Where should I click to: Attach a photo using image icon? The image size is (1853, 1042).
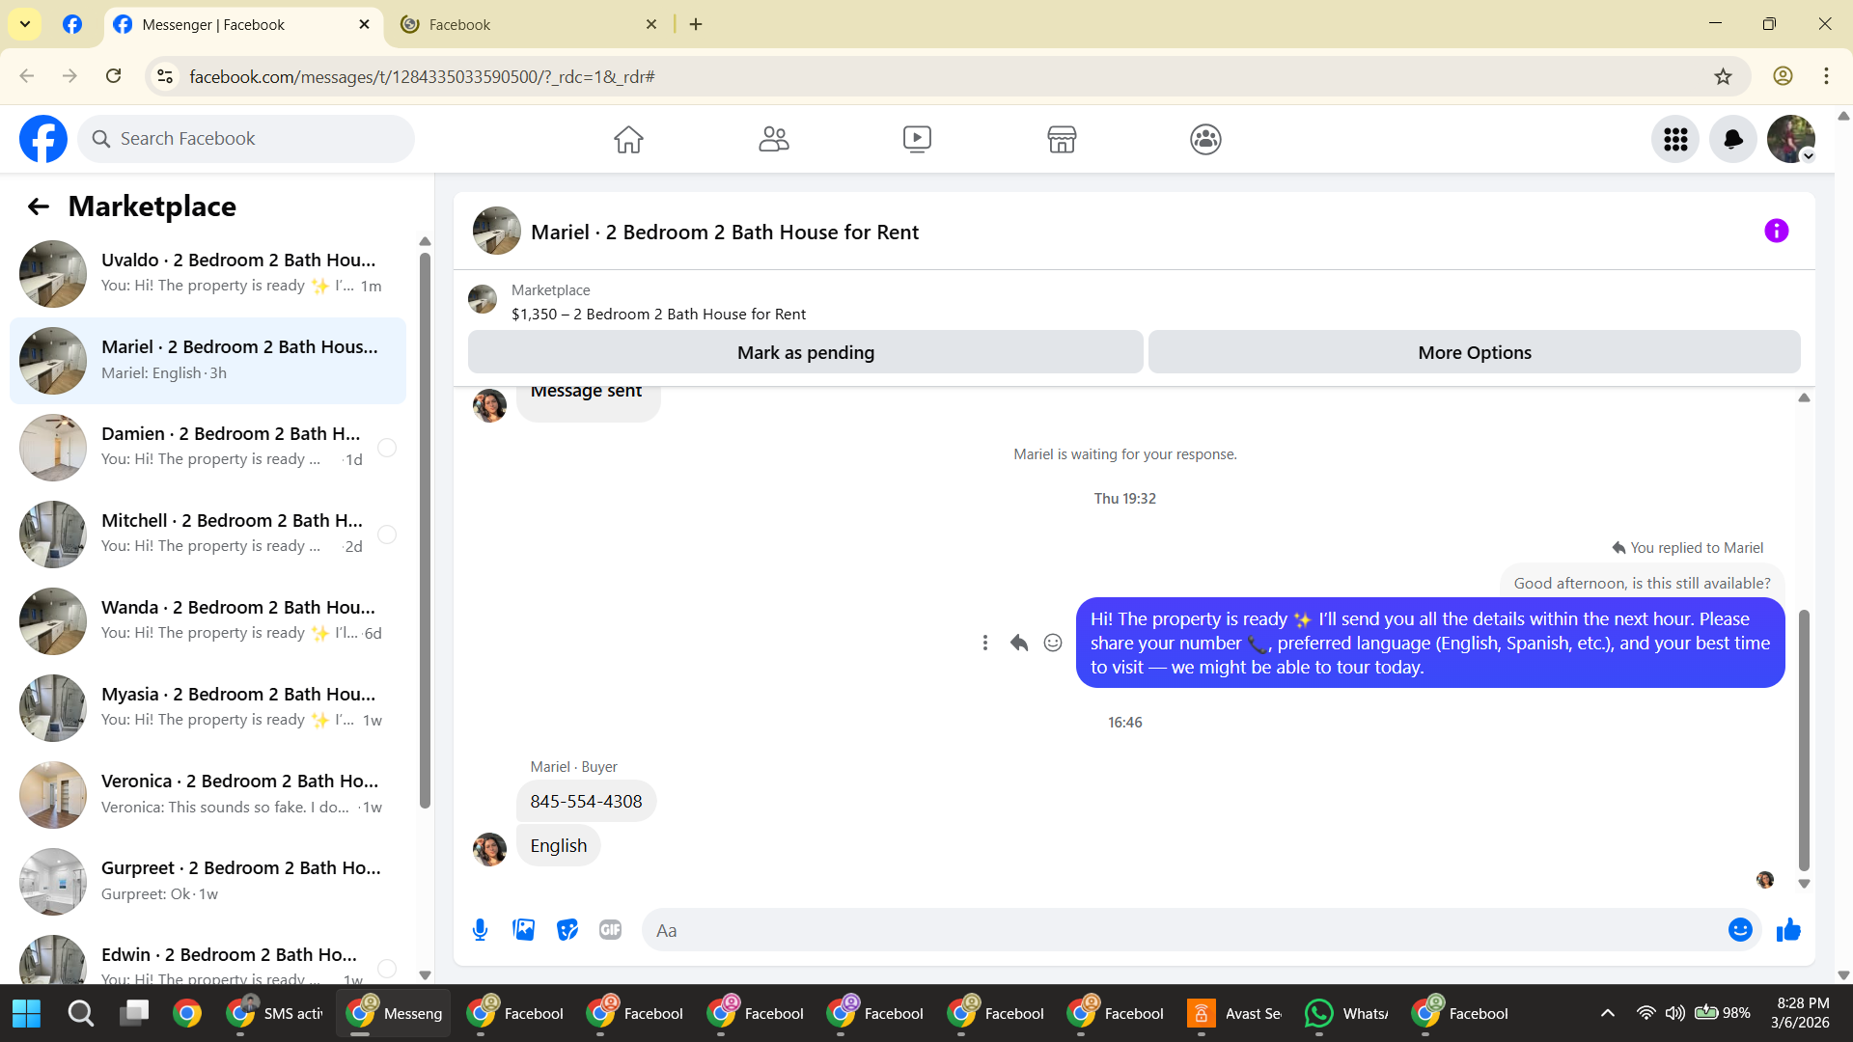(x=523, y=930)
